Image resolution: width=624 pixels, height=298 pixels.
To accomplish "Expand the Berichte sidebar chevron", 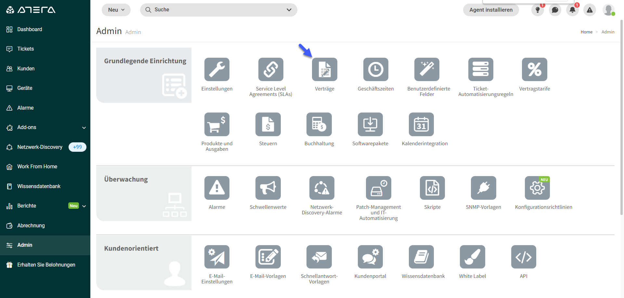I will [x=84, y=206].
